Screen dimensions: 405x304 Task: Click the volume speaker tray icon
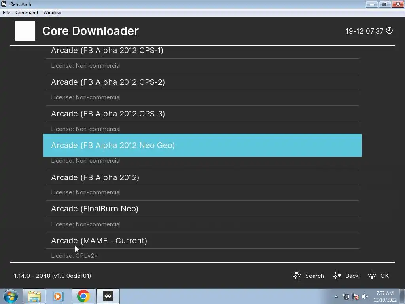(x=365, y=296)
